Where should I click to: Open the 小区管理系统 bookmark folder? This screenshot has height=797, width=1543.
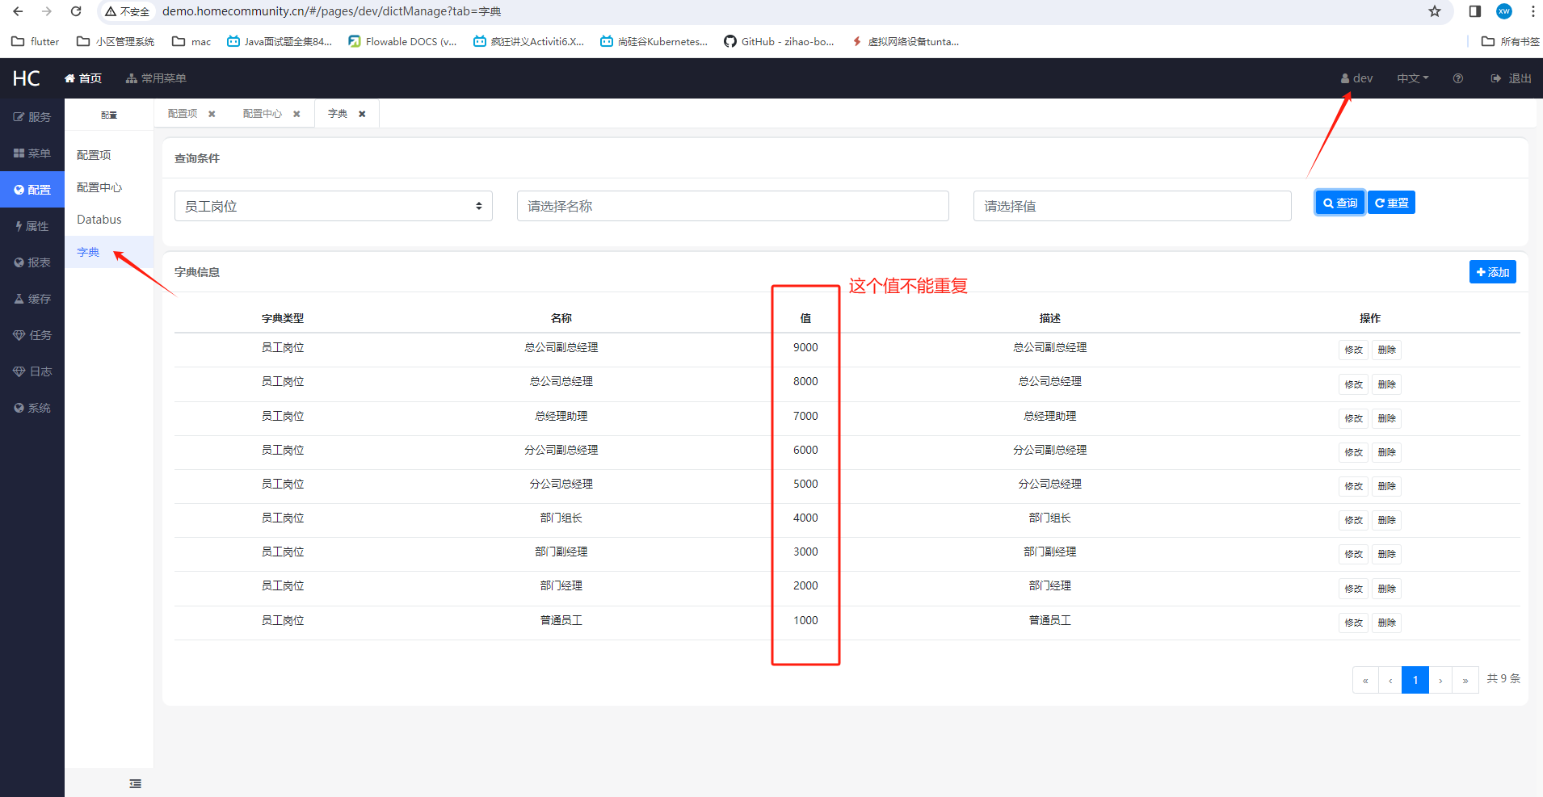click(x=116, y=41)
